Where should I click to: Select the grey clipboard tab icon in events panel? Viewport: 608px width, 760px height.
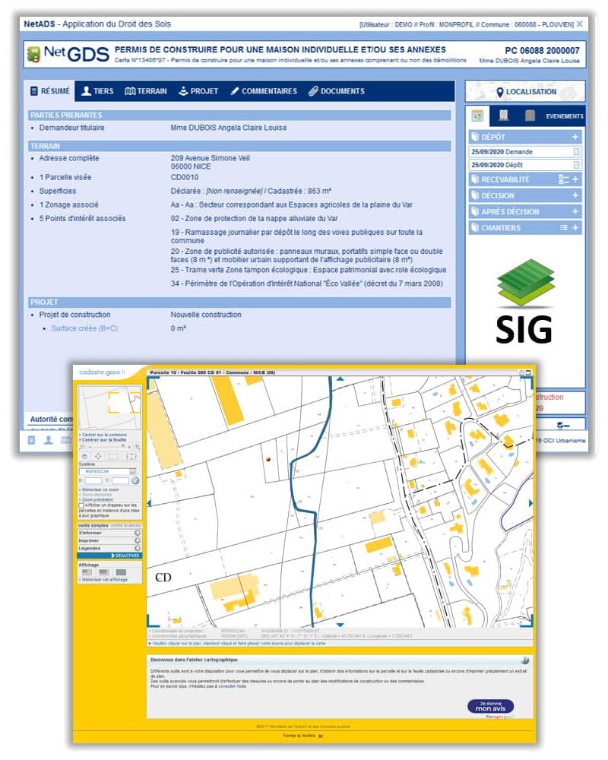[x=530, y=116]
